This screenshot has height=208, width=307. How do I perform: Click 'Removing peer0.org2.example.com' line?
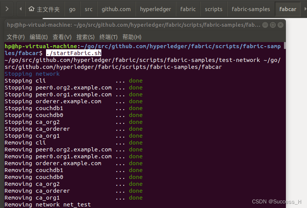(74, 149)
